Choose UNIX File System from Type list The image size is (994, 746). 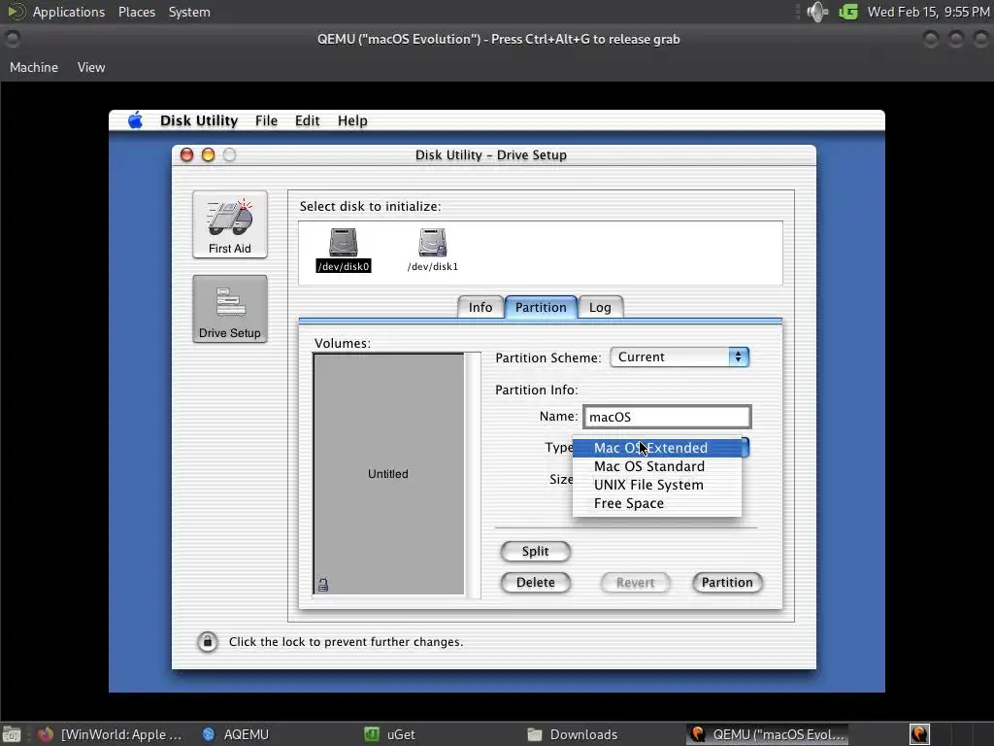point(657,485)
